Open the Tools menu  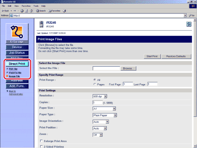(36, 6)
